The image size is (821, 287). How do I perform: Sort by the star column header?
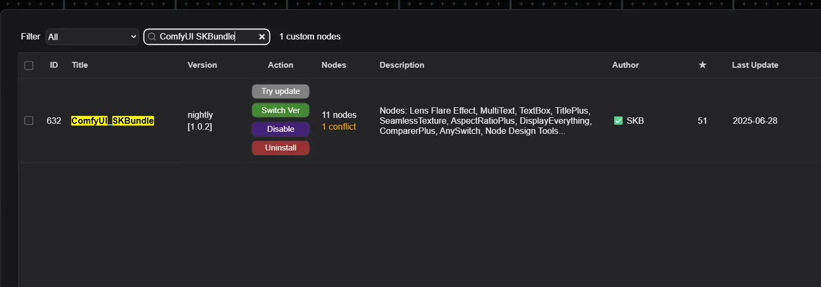click(x=702, y=65)
